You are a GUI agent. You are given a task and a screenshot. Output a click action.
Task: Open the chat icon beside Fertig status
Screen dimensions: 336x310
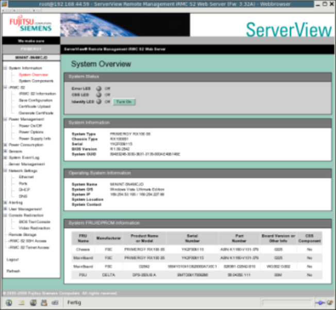(x=55, y=303)
